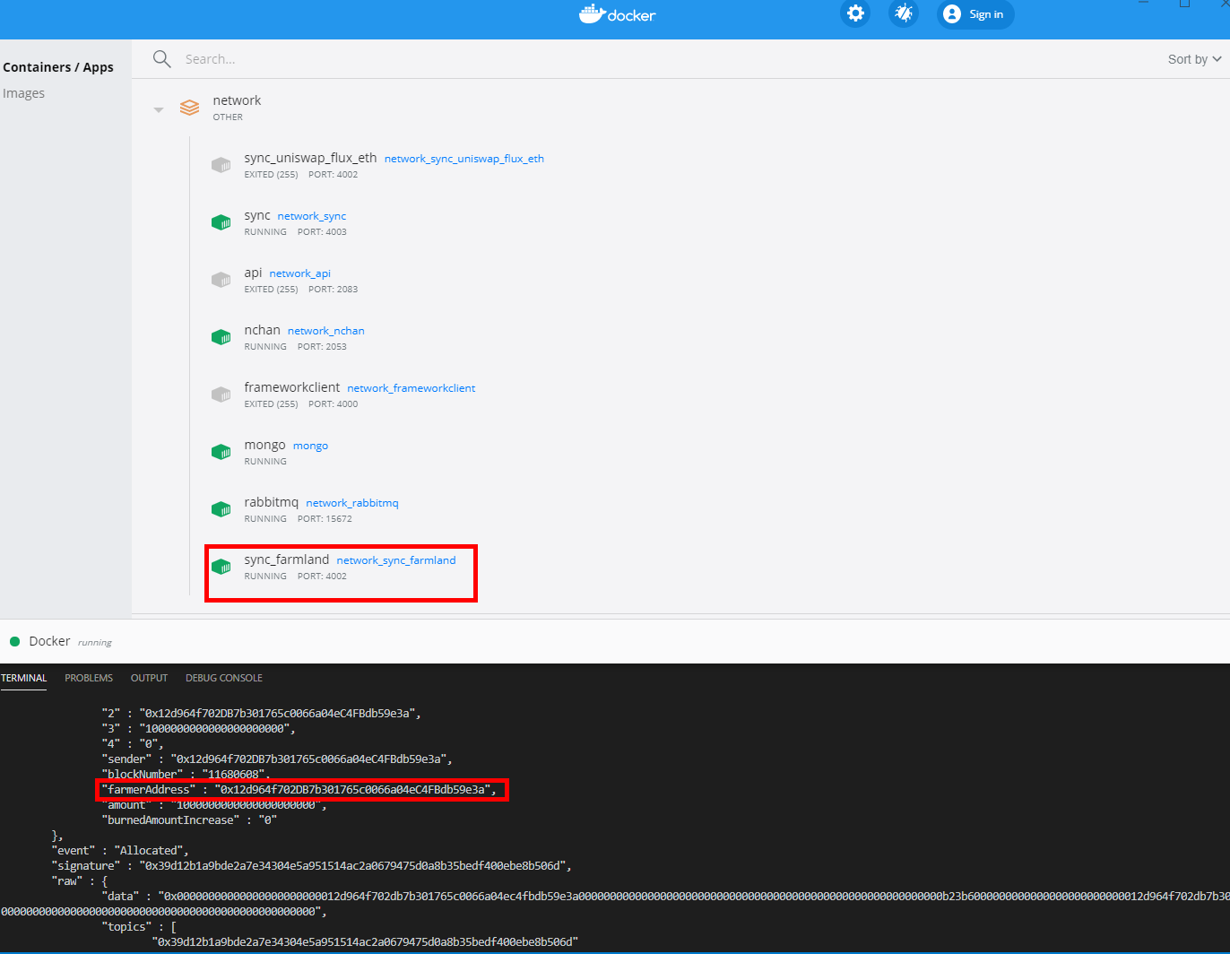Open the network_sync image link
This screenshot has height=954, width=1230.
point(312,216)
